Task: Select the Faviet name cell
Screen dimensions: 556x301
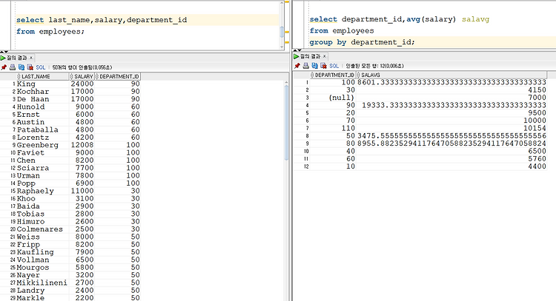Action: tap(42, 153)
